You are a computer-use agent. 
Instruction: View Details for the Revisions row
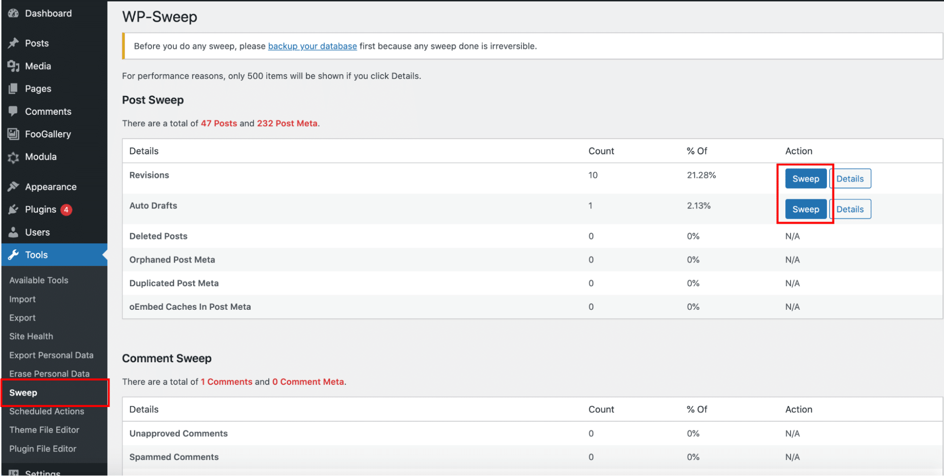pos(850,178)
